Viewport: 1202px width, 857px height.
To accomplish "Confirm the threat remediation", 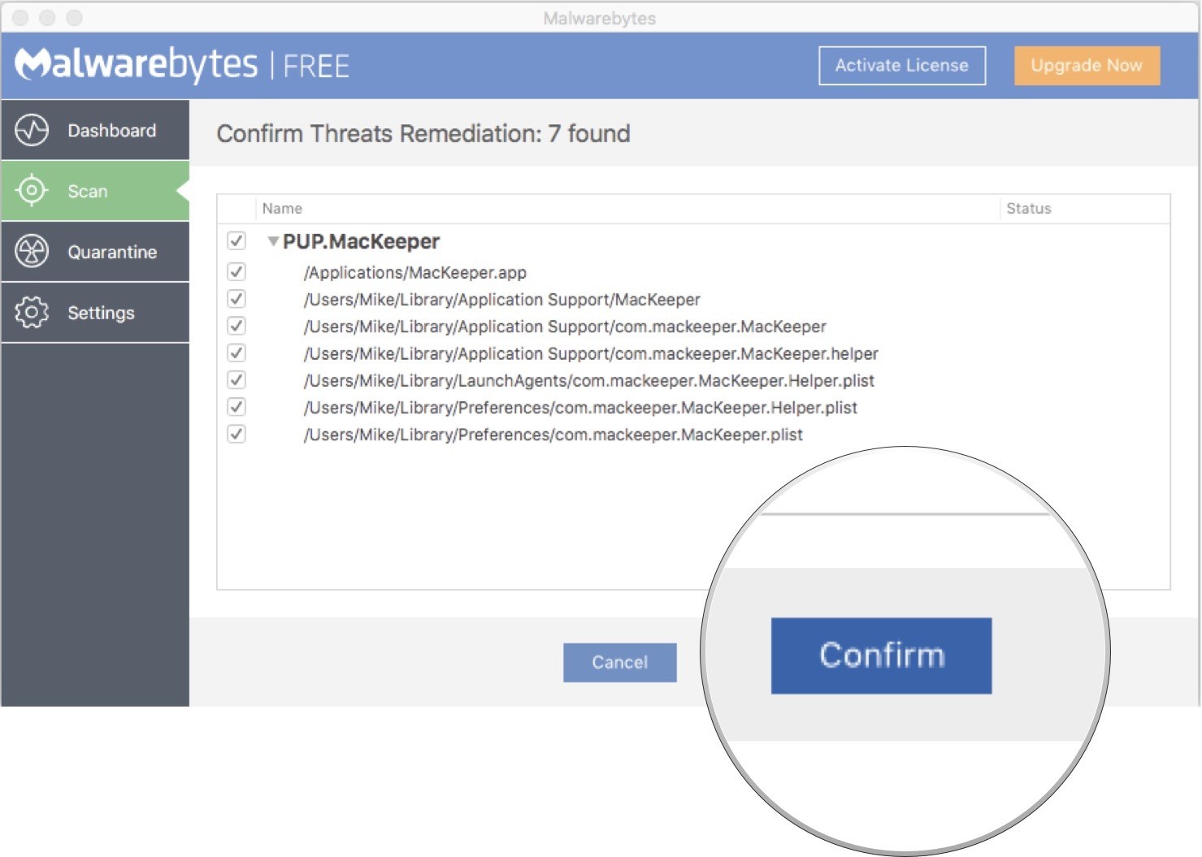I will (x=881, y=656).
